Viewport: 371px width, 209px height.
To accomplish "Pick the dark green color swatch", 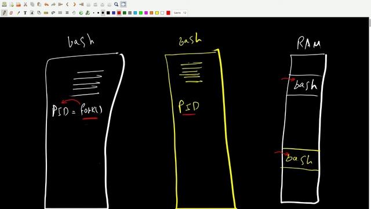I will [125, 13].
